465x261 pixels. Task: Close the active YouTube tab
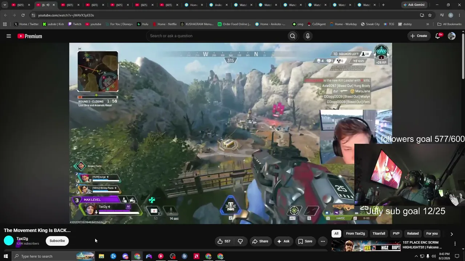[54, 5]
